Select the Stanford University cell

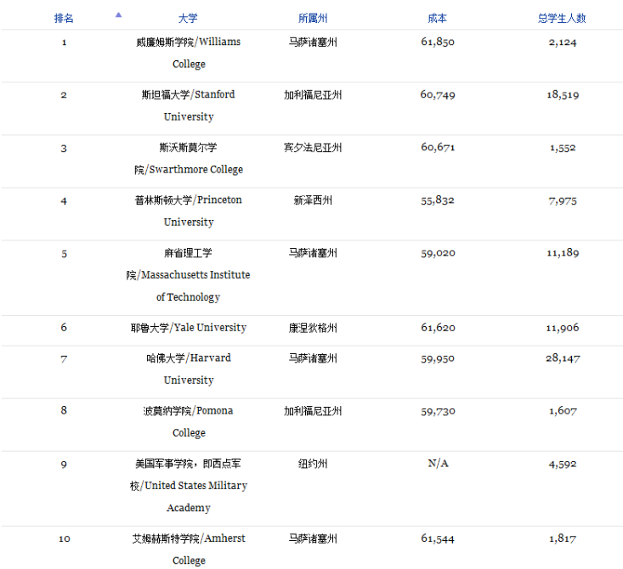coord(189,105)
